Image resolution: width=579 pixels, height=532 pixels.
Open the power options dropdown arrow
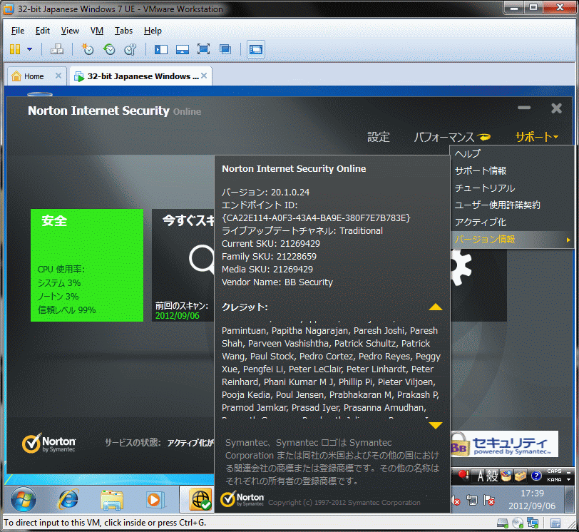29,49
